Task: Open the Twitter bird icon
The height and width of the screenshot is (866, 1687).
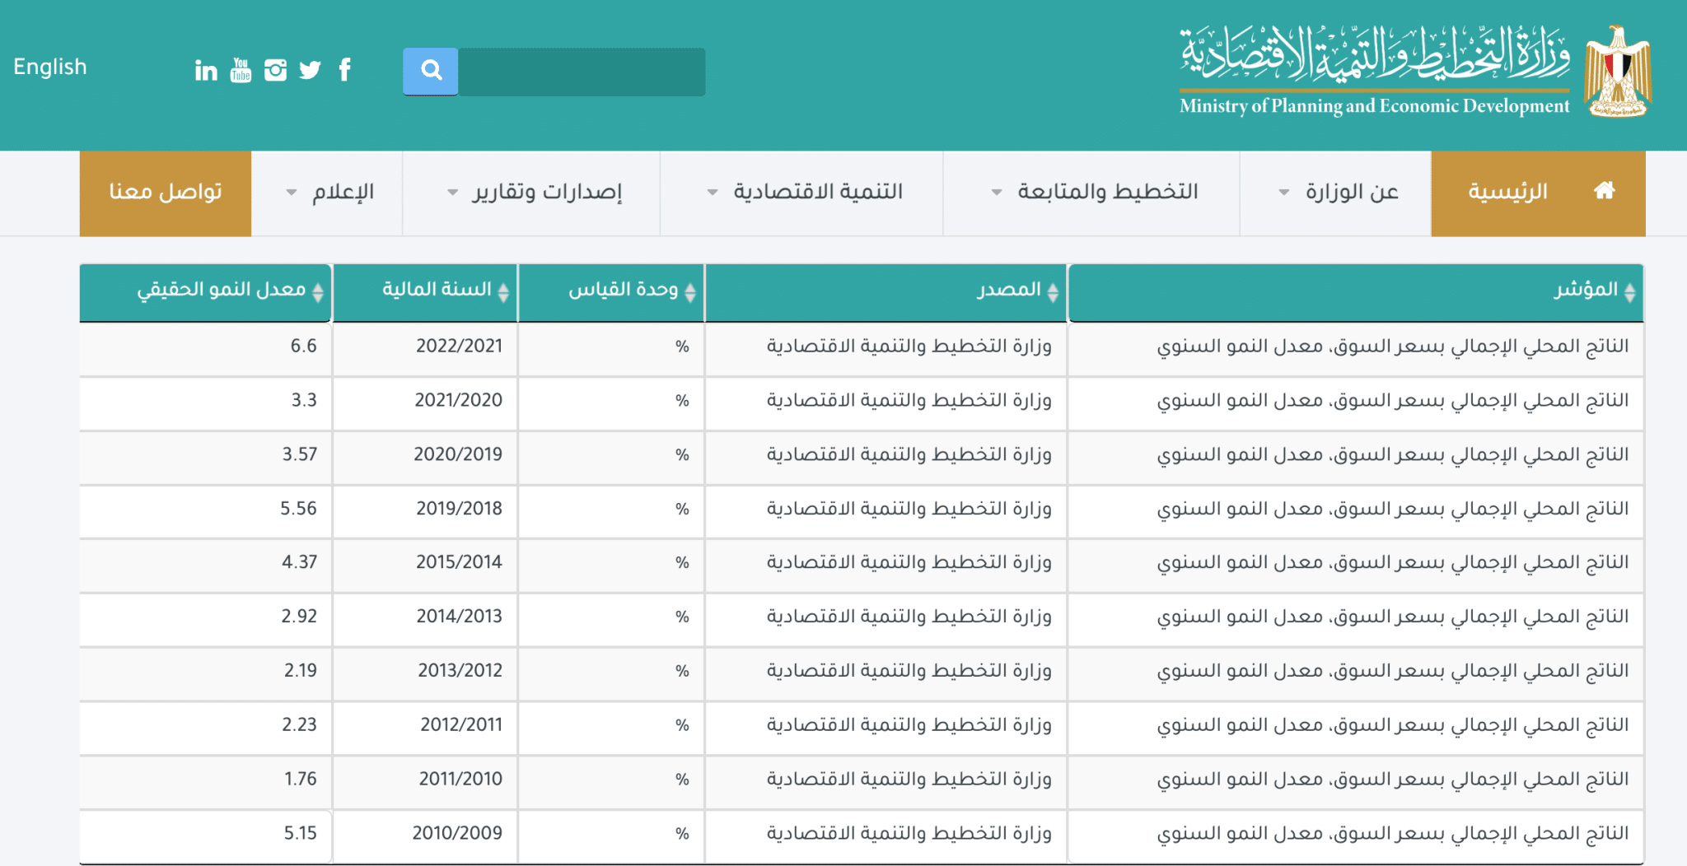Action: pos(310,71)
